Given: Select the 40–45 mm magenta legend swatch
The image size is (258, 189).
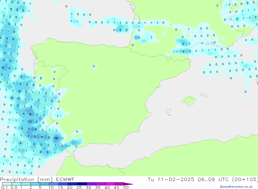Looking at the screenshot, I should pyautogui.click(x=110, y=184).
